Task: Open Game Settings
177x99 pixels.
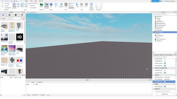Action: 92,5
